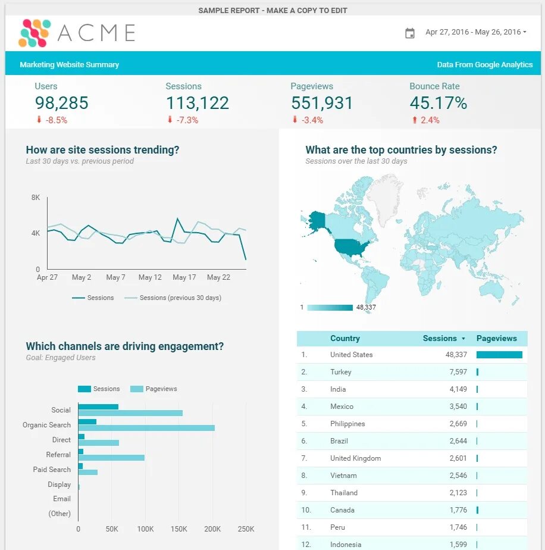Image resolution: width=545 pixels, height=550 pixels.
Task: Click the United Kingdom row name
Action: click(x=356, y=458)
